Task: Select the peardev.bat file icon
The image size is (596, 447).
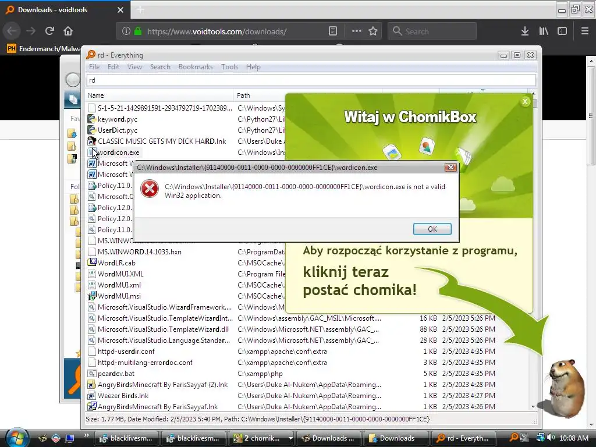Action: tap(91, 373)
